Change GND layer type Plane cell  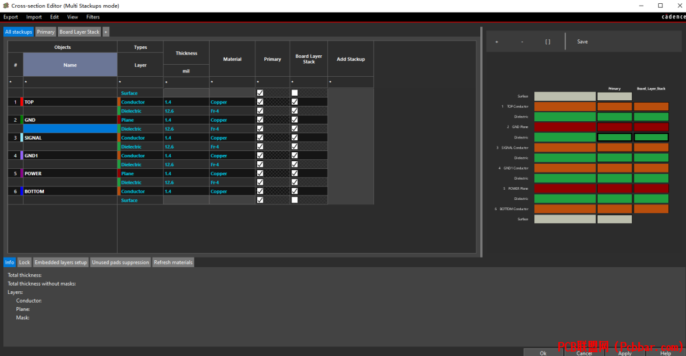pyautogui.click(x=141, y=120)
